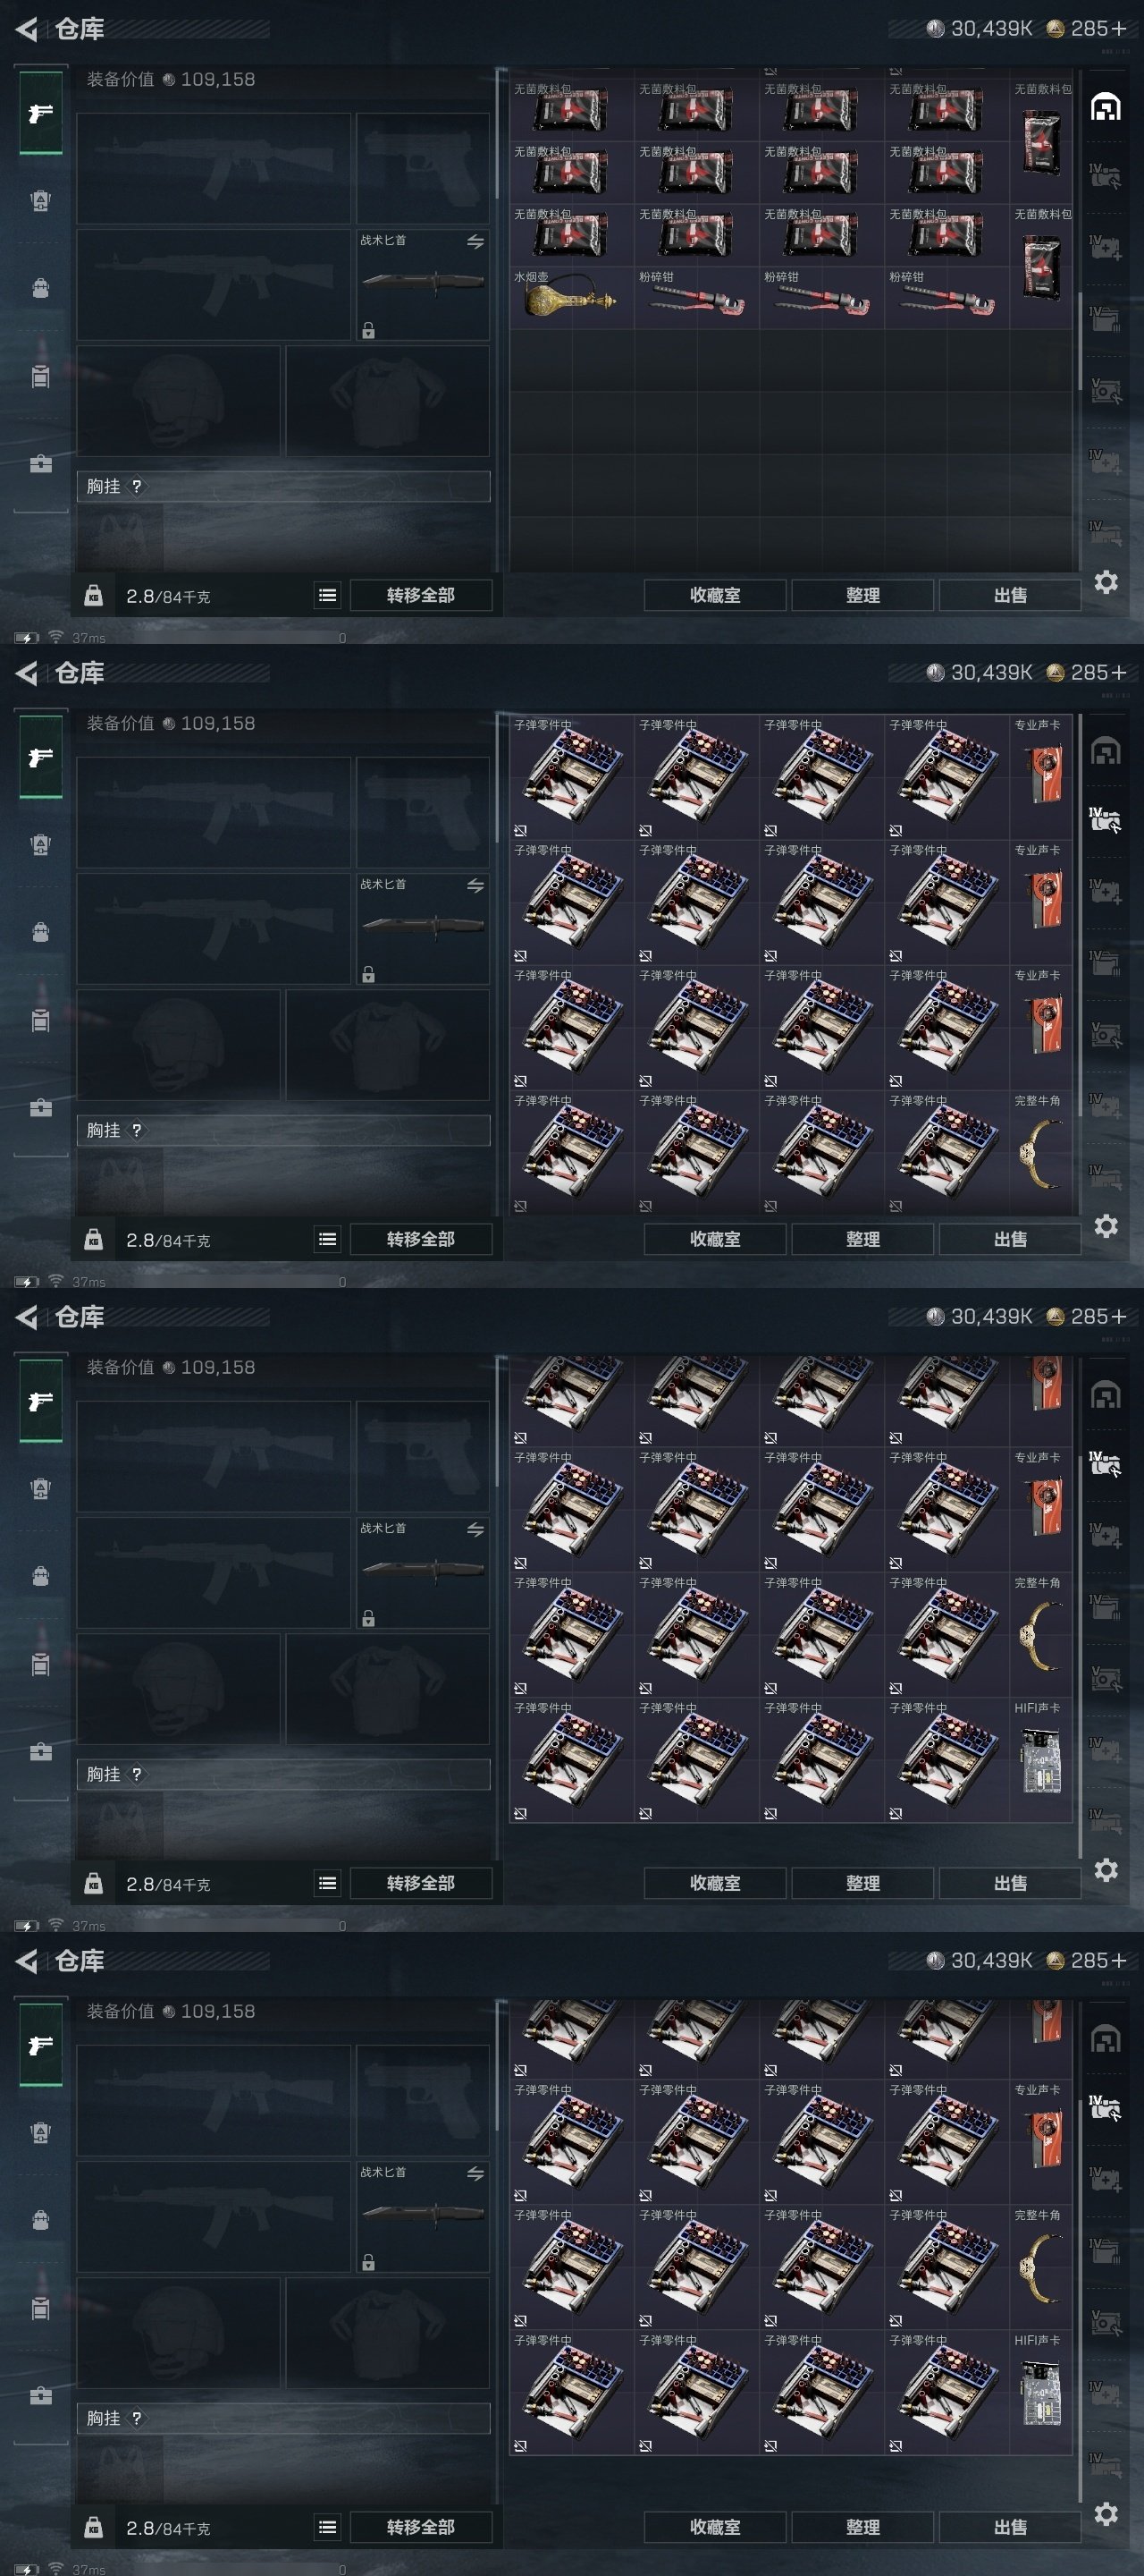Image resolution: width=1144 pixels, height=2576 pixels.
Task: Click 出售 sell button on 水烟壶 screen
Action: click(x=1010, y=596)
